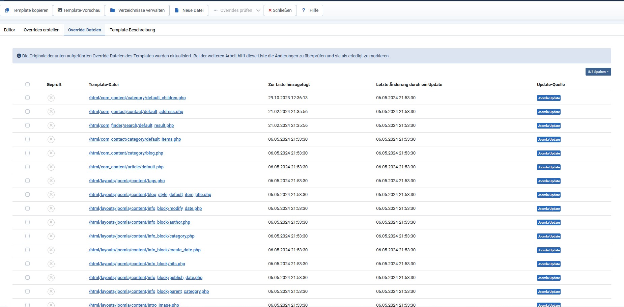Image resolution: width=624 pixels, height=307 pixels.
Task: Click the Template kopieren copy icon
Action: click(x=7, y=10)
